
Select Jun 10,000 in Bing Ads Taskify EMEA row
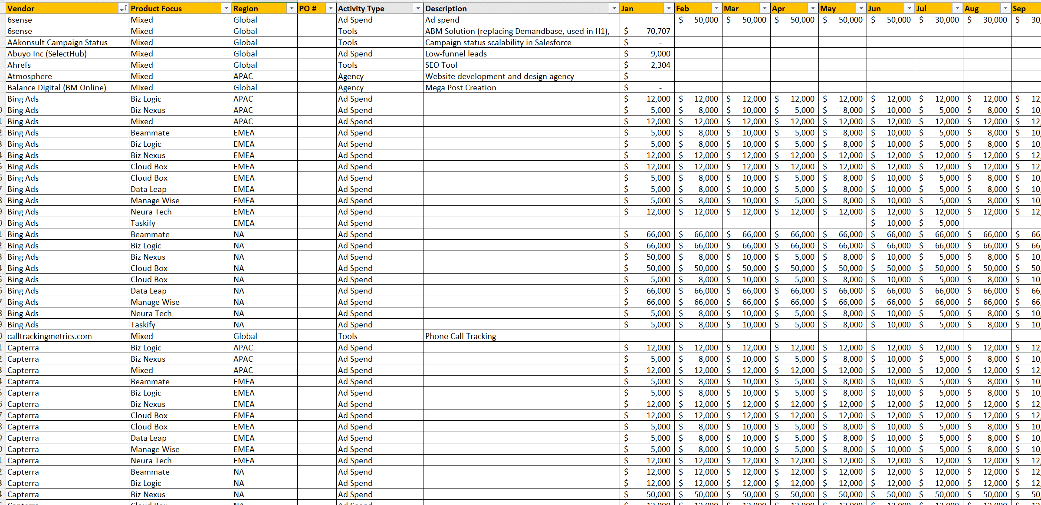pos(891,223)
